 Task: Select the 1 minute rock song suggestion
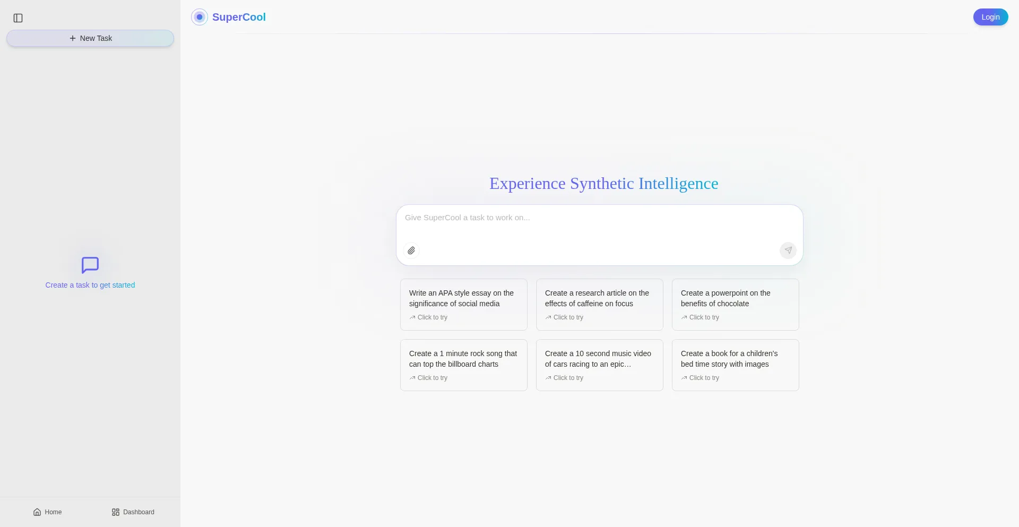click(463, 365)
